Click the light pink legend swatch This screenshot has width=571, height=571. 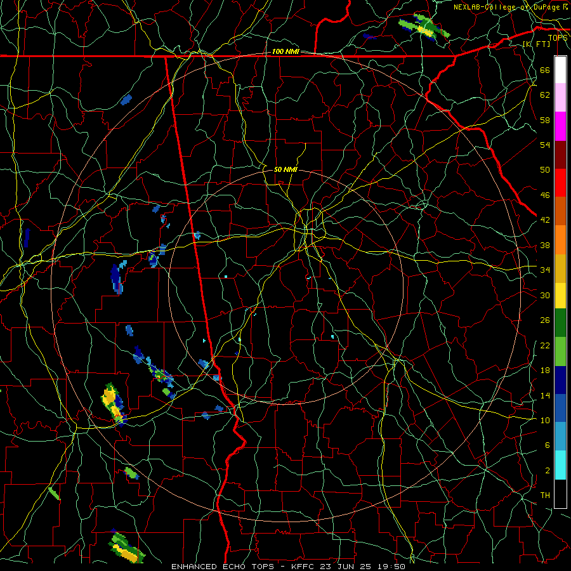coord(560,98)
